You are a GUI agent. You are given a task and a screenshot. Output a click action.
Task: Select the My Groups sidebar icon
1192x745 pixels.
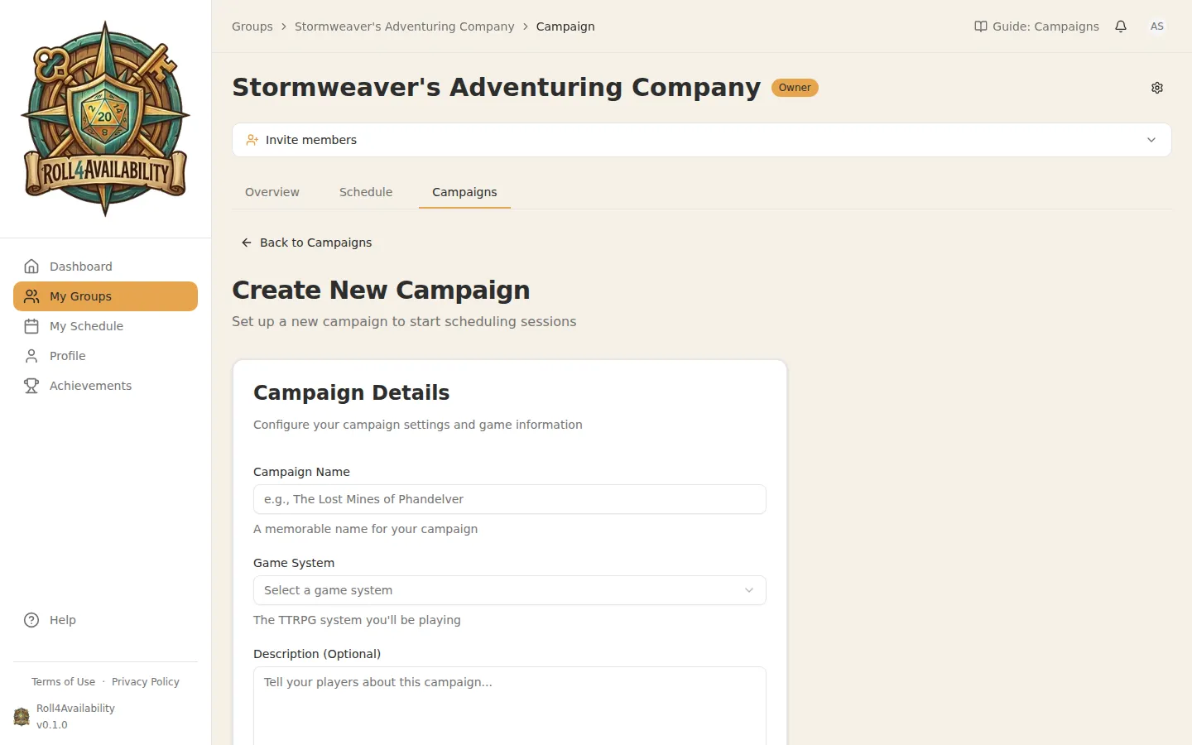(31, 296)
